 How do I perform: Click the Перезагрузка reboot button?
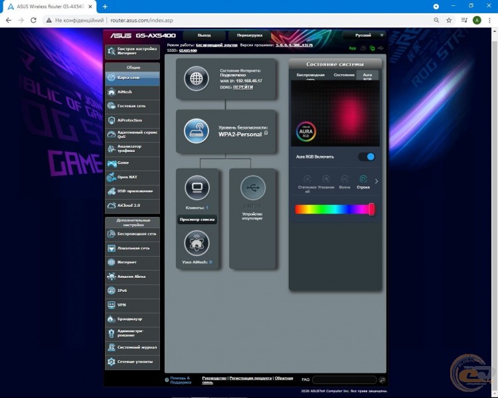point(250,35)
